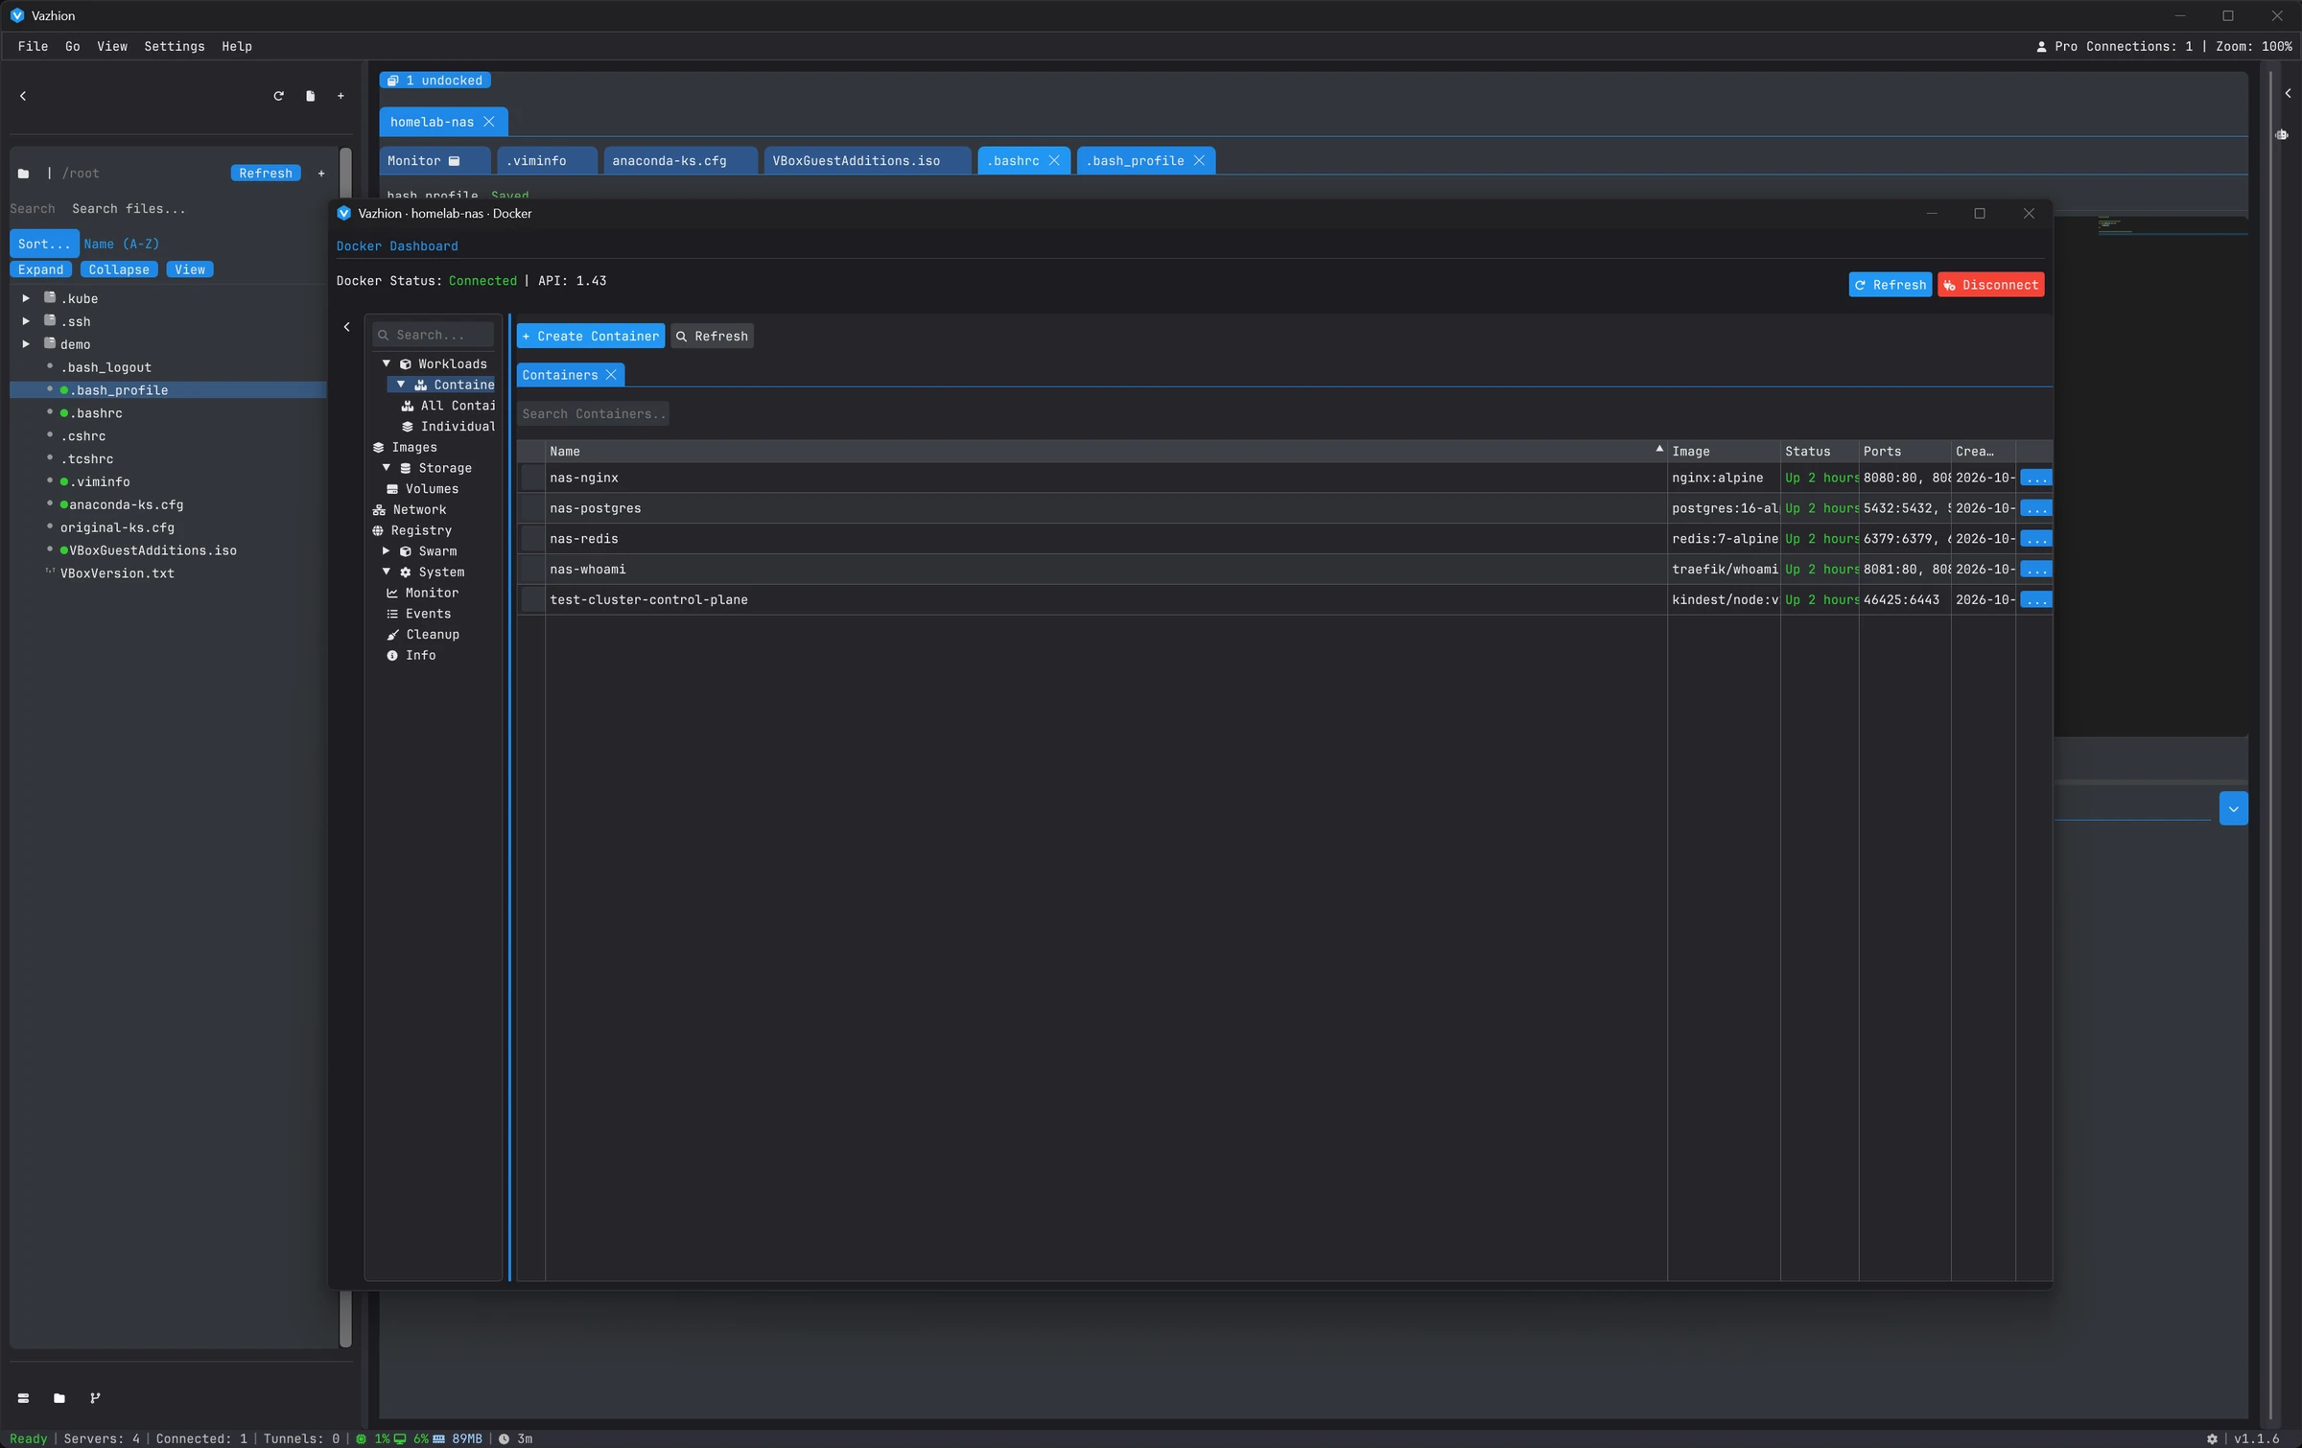Open Images section in Docker sidebar
Viewport: 2302px width, 1448px height.
405,448
